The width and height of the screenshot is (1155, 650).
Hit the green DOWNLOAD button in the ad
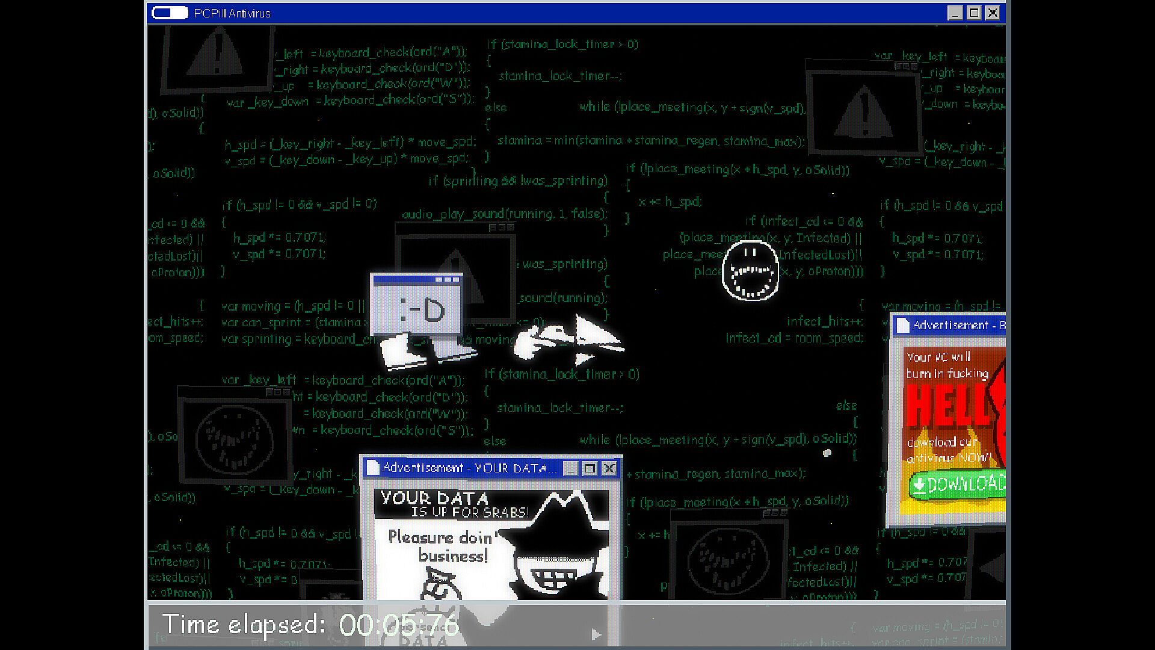958,484
